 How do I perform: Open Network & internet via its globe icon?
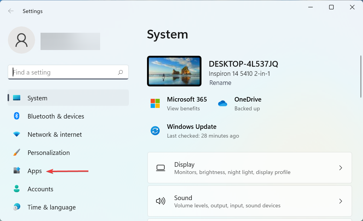click(17, 134)
